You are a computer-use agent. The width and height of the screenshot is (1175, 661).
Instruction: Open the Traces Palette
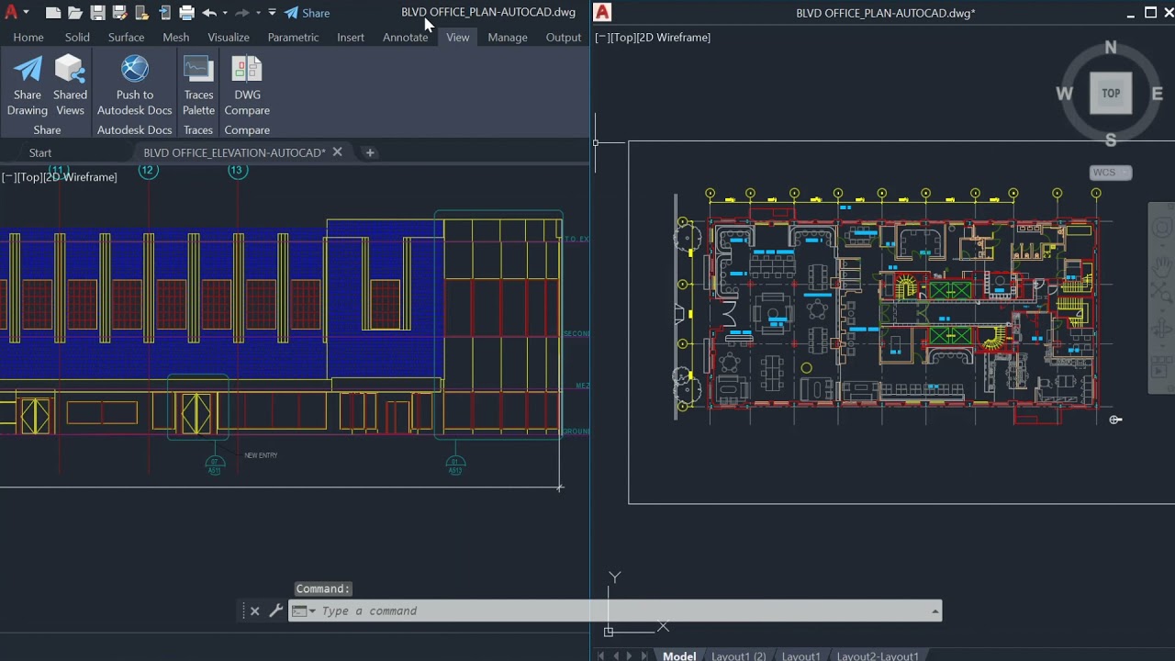(198, 86)
